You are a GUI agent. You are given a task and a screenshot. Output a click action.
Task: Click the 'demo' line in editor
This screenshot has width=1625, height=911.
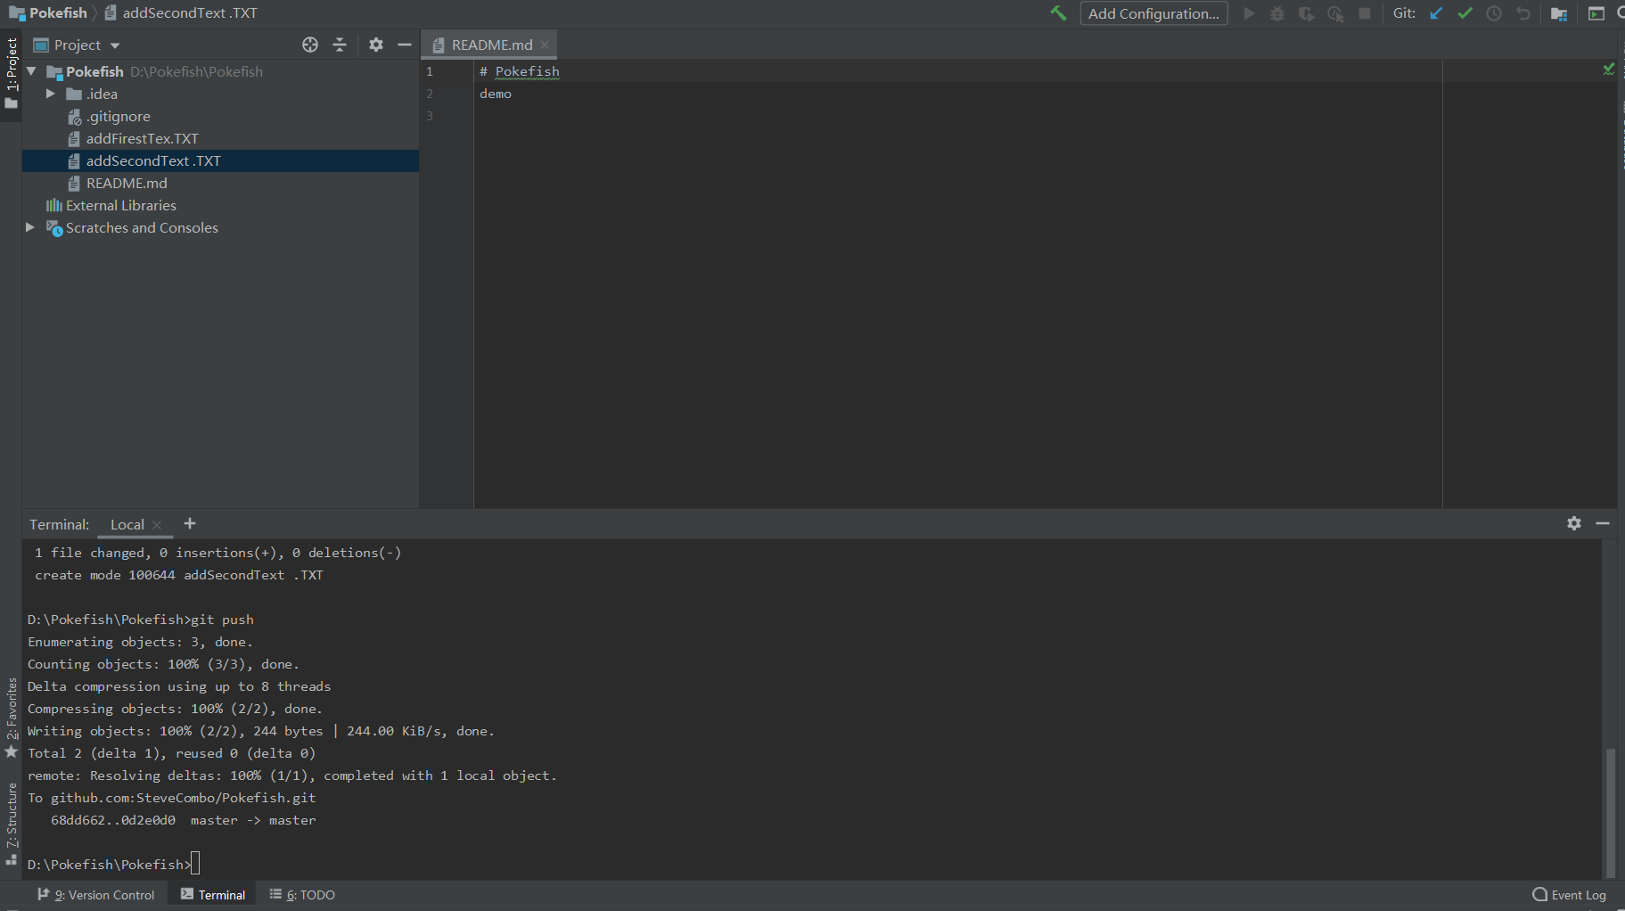click(x=496, y=94)
